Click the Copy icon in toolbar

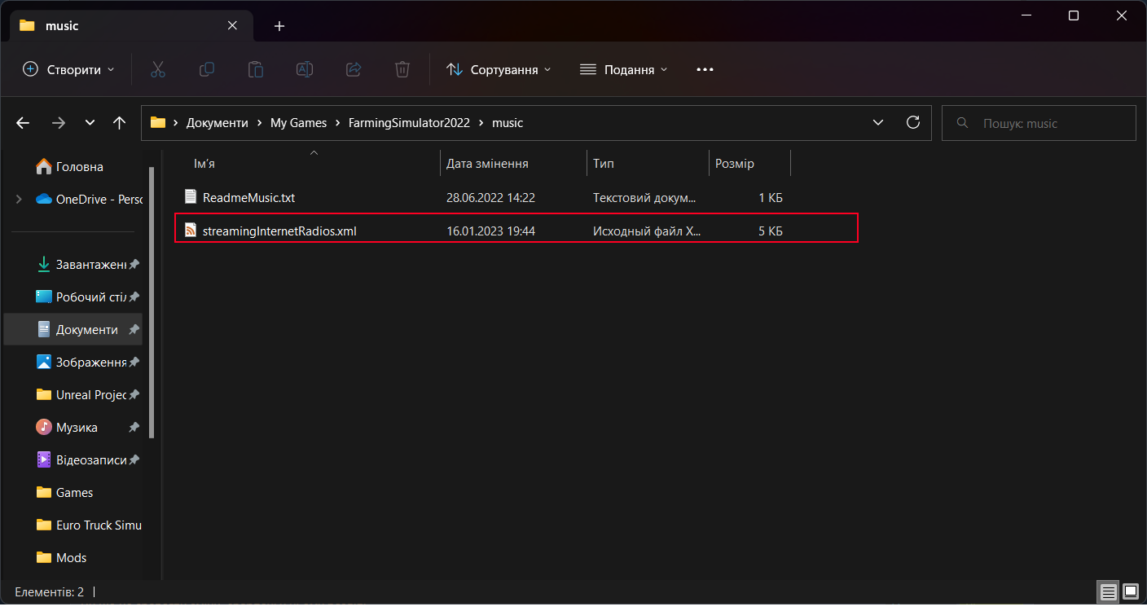207,69
